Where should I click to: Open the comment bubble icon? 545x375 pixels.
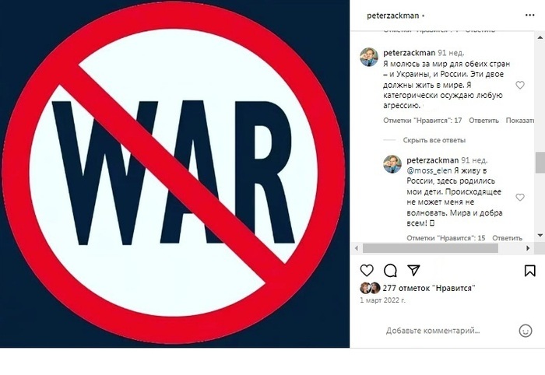coord(390,270)
